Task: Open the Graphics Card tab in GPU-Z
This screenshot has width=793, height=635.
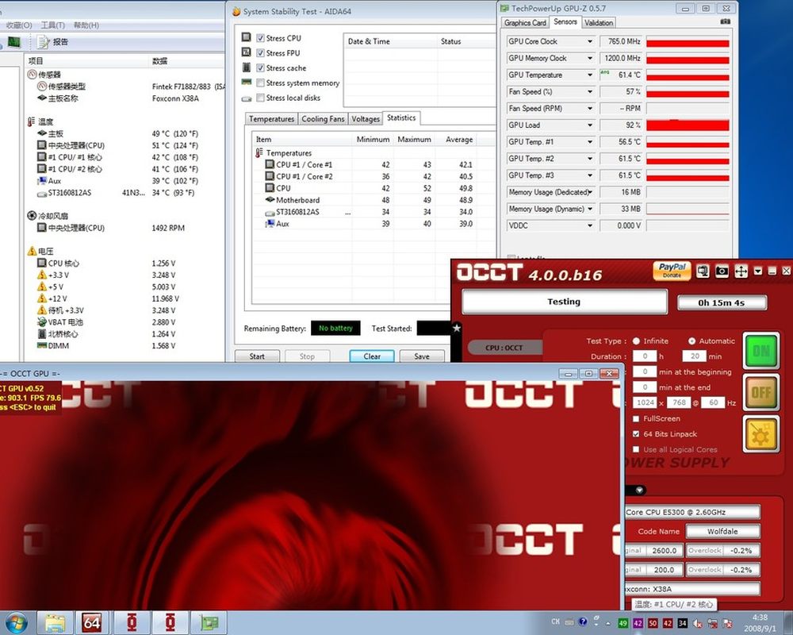Action: pyautogui.click(x=525, y=23)
